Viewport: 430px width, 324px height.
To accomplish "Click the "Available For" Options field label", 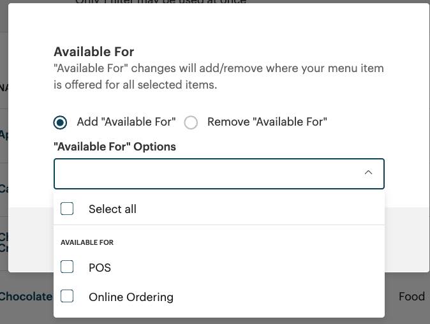I will tap(115, 147).
